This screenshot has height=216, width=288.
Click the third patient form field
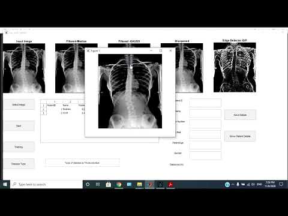click(x=205, y=124)
